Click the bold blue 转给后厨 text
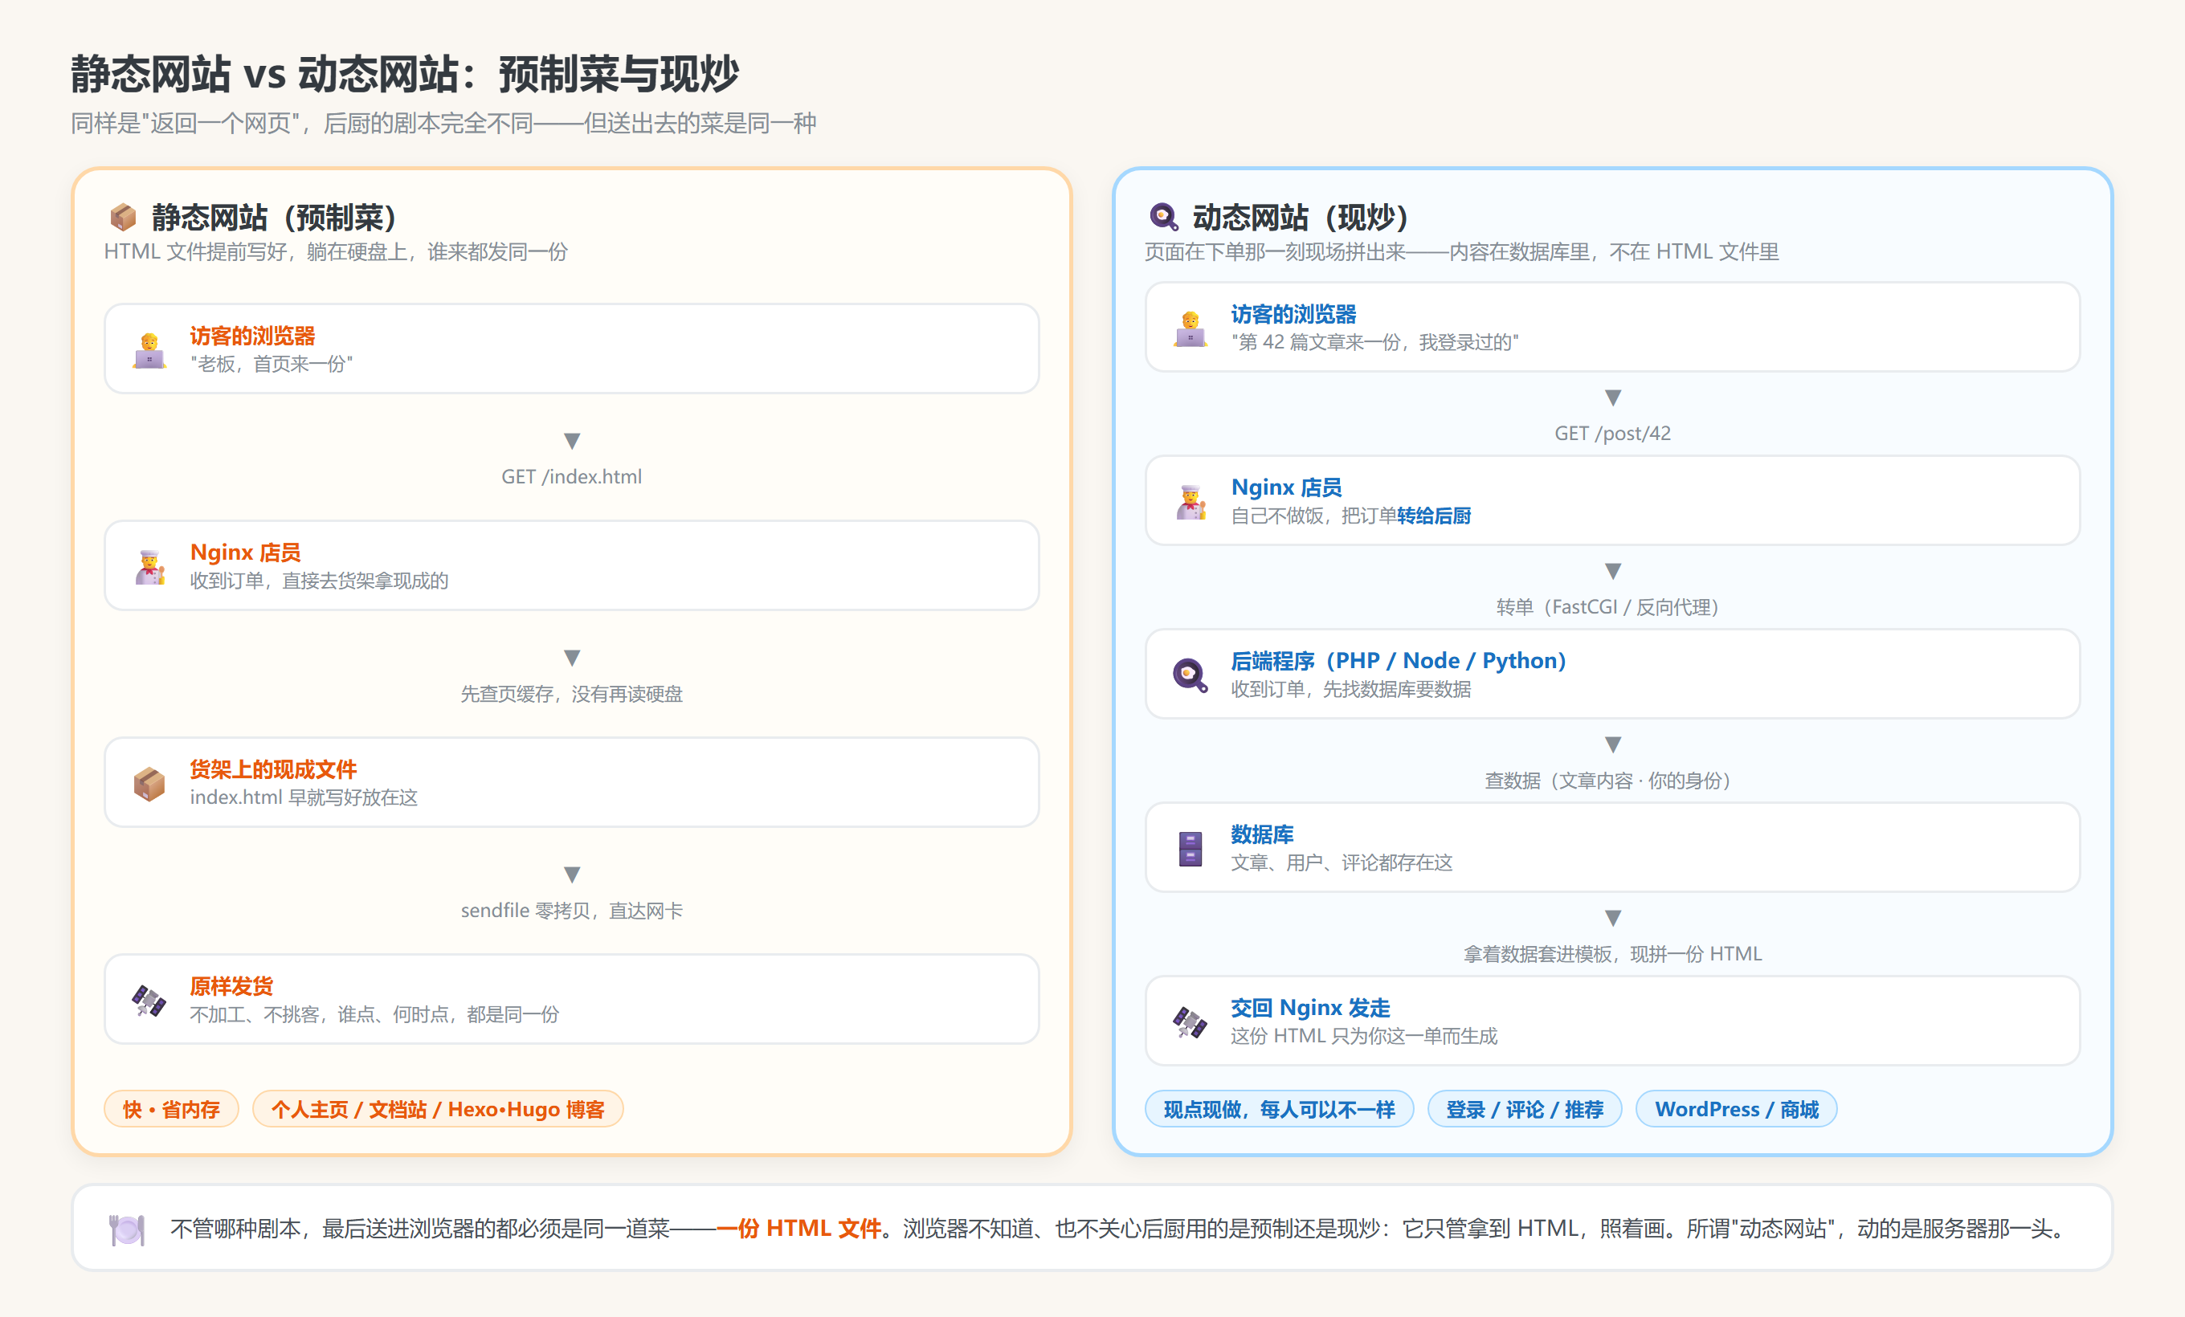This screenshot has height=1317, width=2185. tap(1433, 516)
